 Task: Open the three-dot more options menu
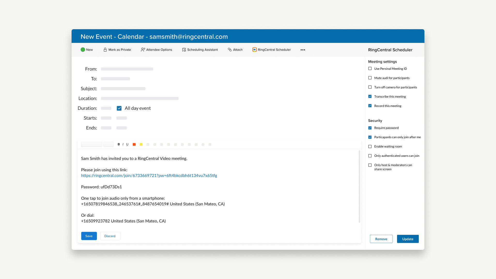303,50
